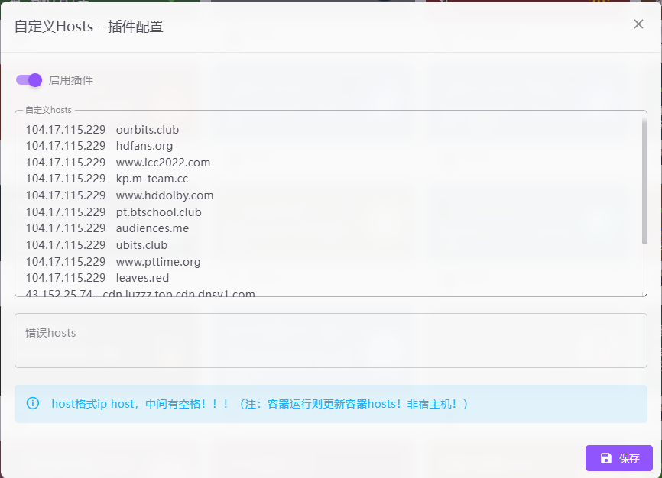662x478 pixels.
Task: Toggle the 启用插件 switch
Action: (x=29, y=80)
